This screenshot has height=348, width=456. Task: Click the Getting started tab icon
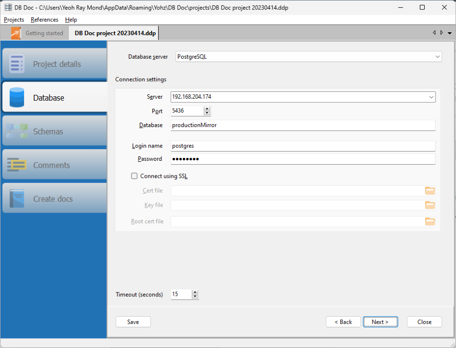point(16,33)
